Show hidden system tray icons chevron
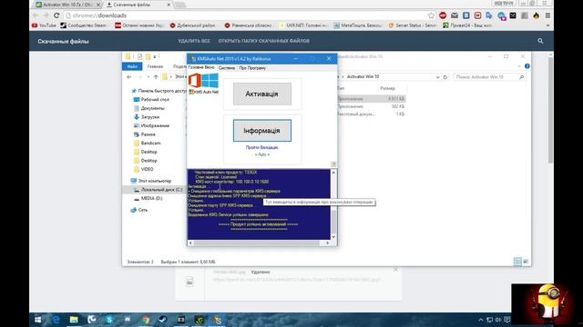 (481, 320)
